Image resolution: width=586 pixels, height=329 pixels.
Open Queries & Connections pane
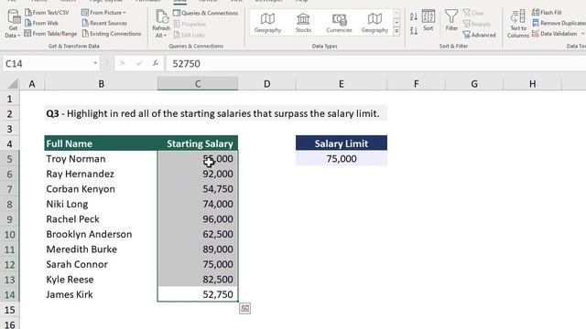205,13
